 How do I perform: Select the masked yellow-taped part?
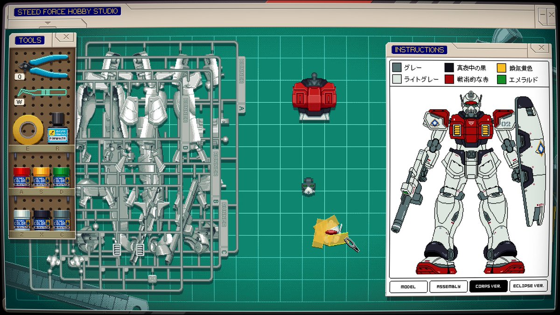pos(330,232)
